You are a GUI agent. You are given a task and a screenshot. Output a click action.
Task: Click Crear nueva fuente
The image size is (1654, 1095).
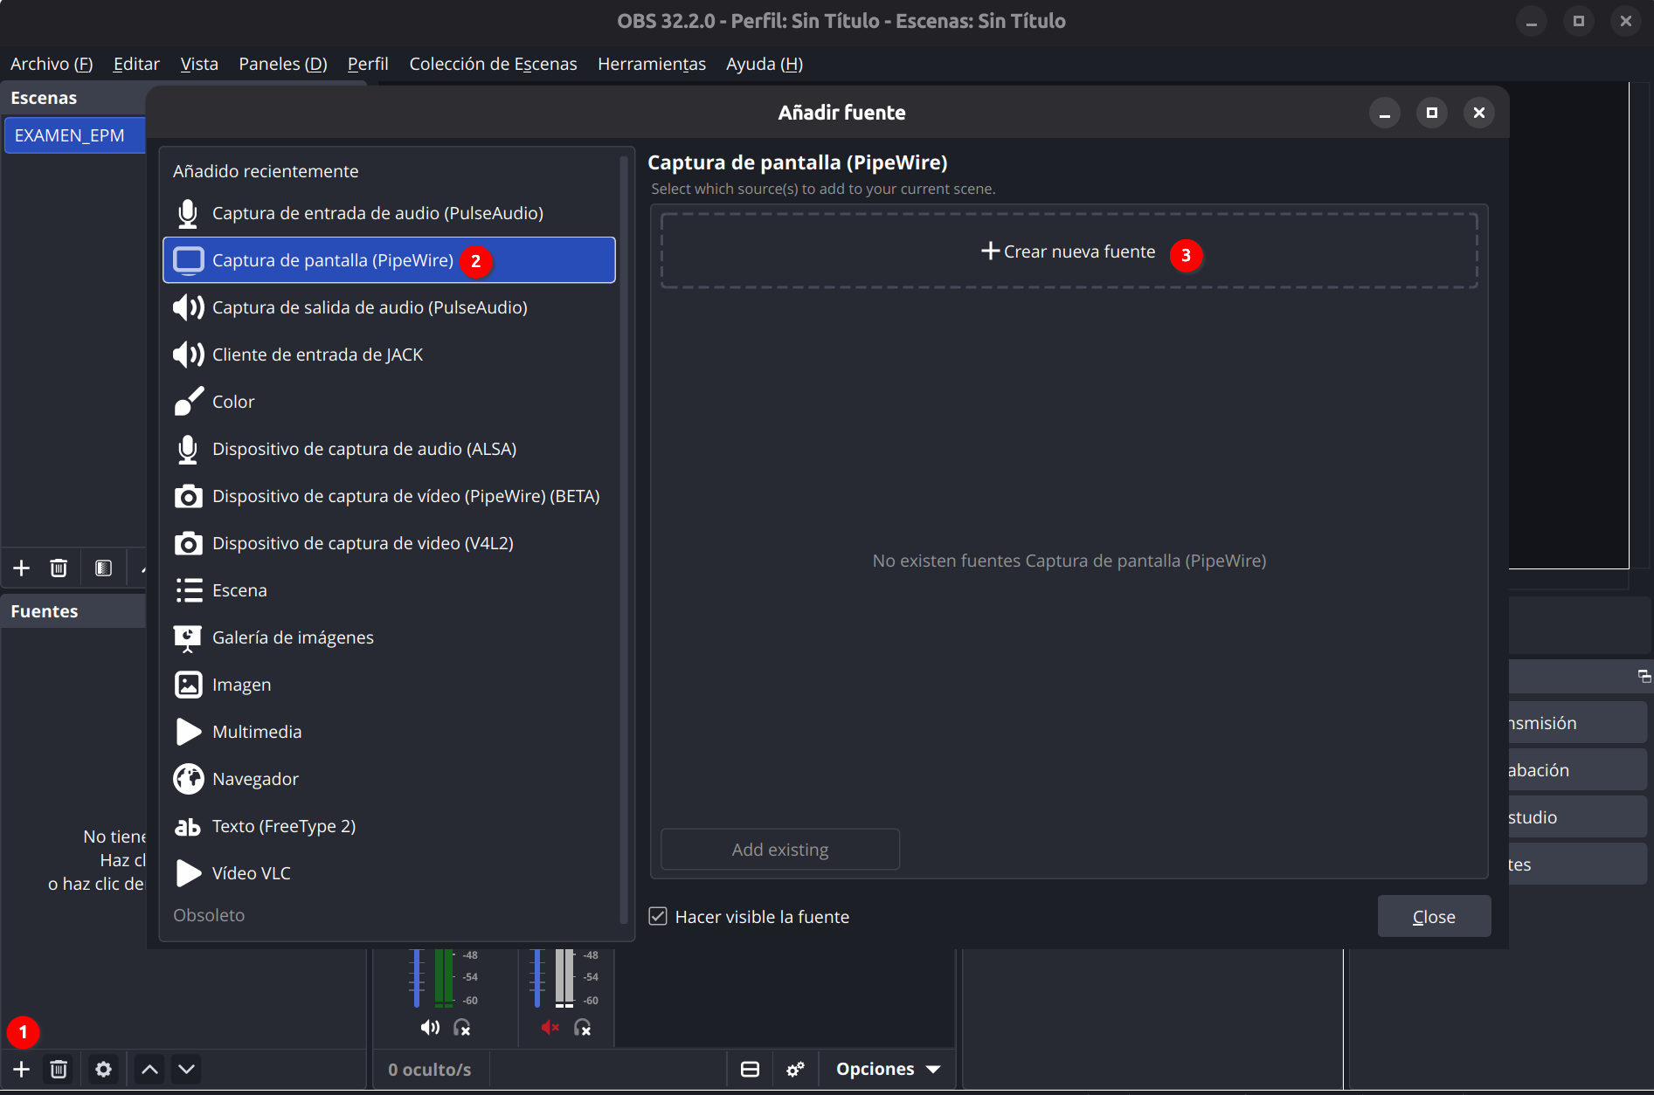(x=1069, y=251)
